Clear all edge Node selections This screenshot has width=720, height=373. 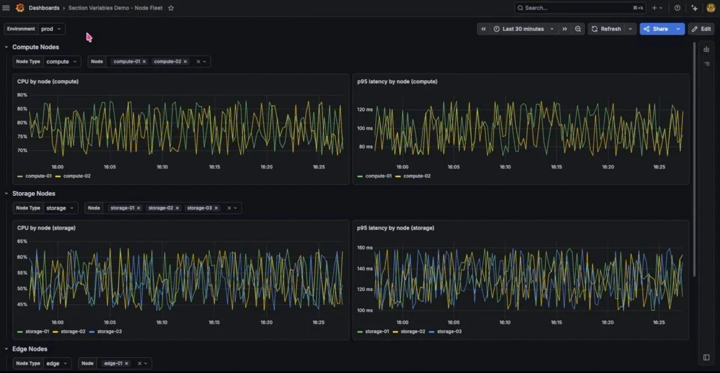coord(139,363)
